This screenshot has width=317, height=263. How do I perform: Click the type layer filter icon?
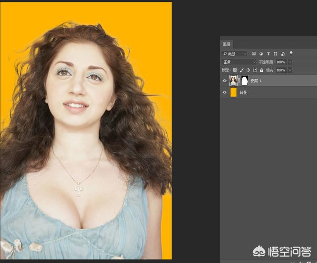[268, 53]
